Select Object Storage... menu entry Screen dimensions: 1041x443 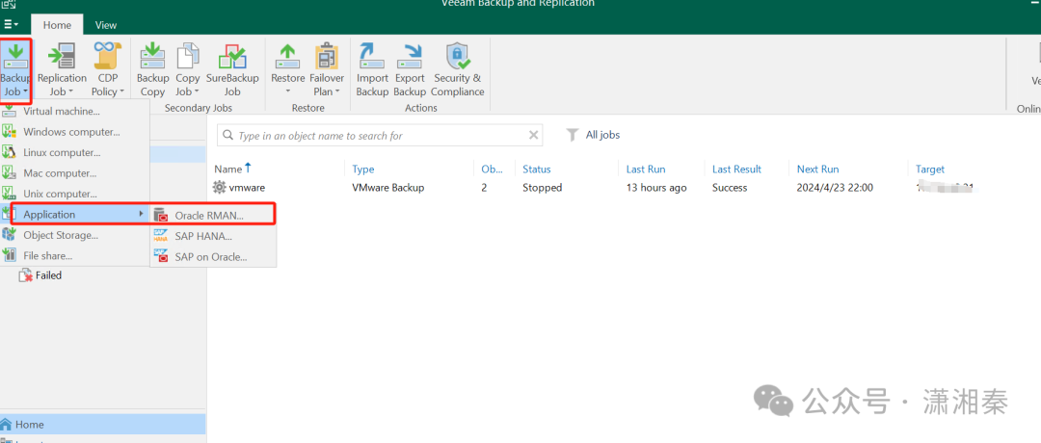[x=75, y=235]
